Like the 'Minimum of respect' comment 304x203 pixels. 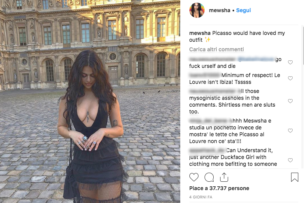pos(290,78)
